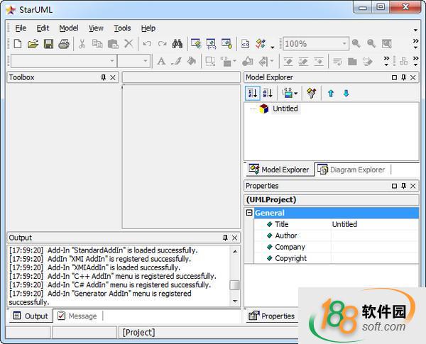Click the fit to window zoom icon

coord(387,44)
